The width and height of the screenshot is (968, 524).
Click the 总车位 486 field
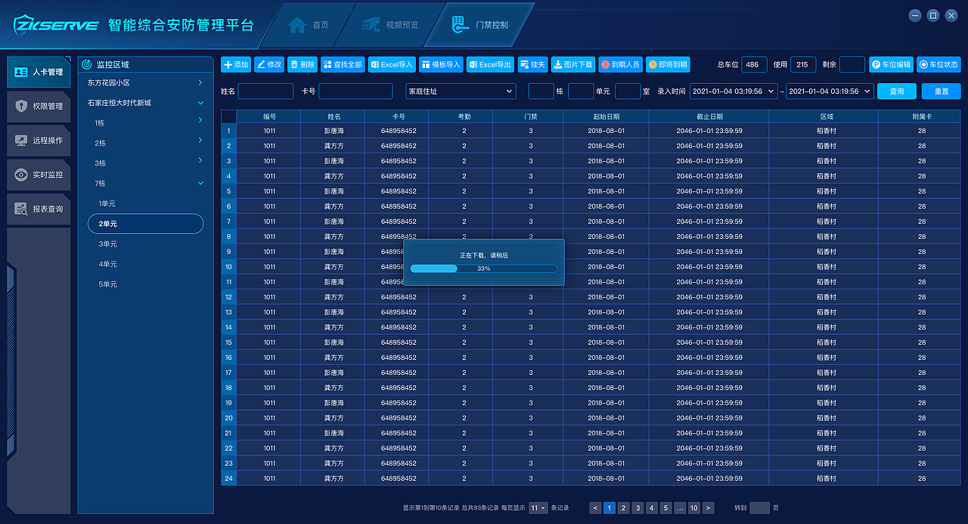tap(754, 65)
